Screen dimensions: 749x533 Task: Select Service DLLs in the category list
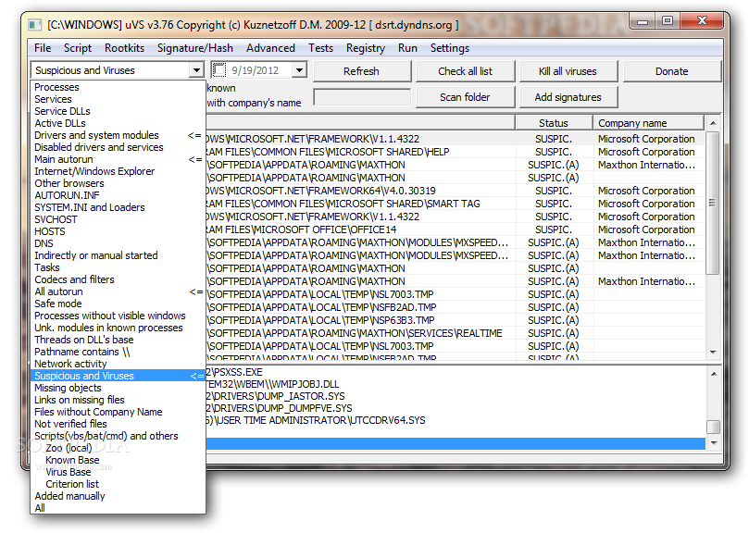click(118, 111)
